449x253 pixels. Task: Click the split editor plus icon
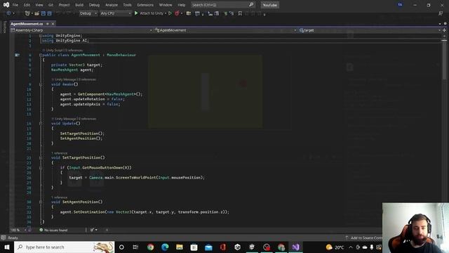(444, 30)
